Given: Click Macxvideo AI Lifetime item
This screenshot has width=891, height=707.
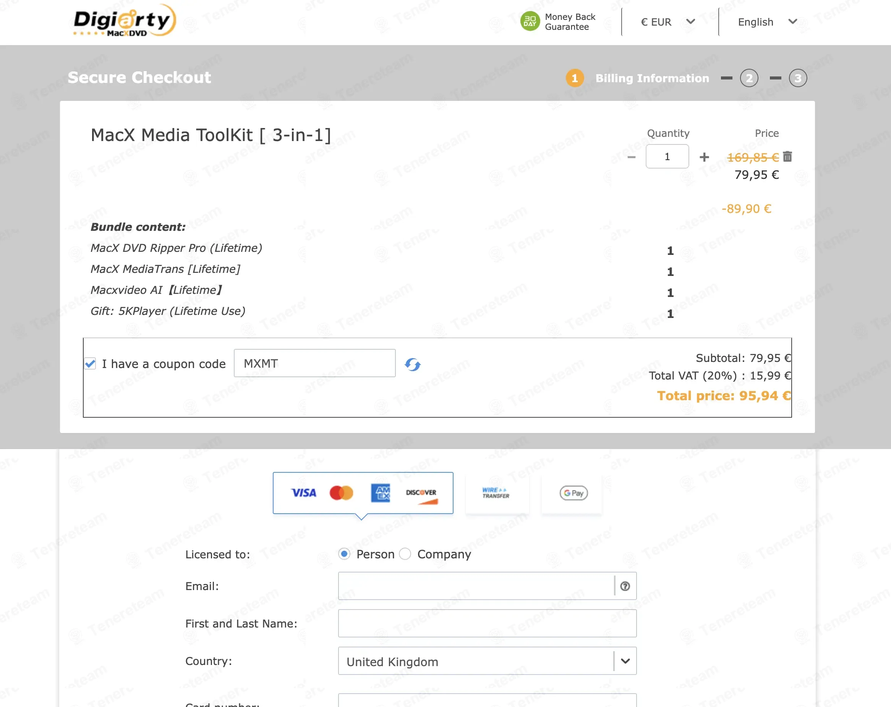Looking at the screenshot, I should (x=156, y=290).
